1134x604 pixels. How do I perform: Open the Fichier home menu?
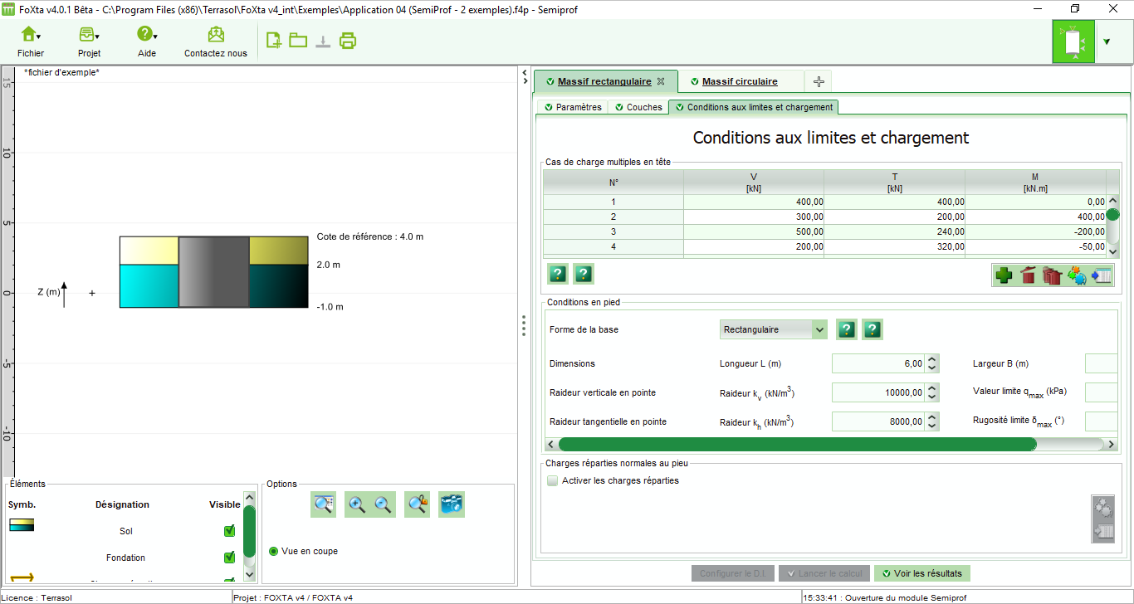coord(30,34)
